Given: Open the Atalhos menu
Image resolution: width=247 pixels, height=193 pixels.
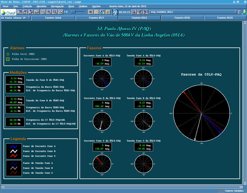Looking at the screenshot, I should [83, 6].
